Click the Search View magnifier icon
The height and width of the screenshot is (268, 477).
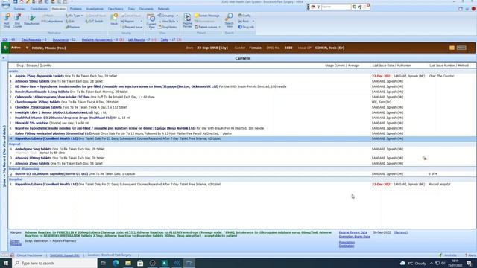pyautogui.click(x=229, y=20)
